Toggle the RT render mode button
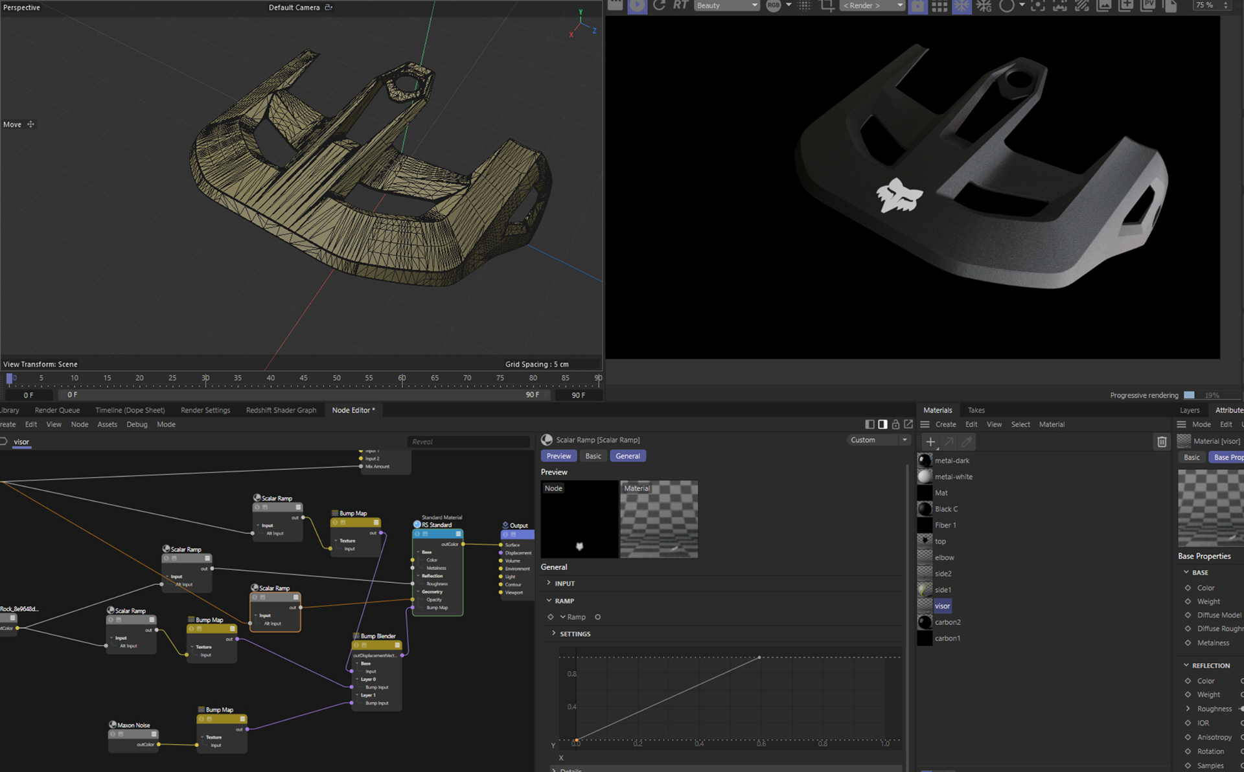 tap(680, 5)
